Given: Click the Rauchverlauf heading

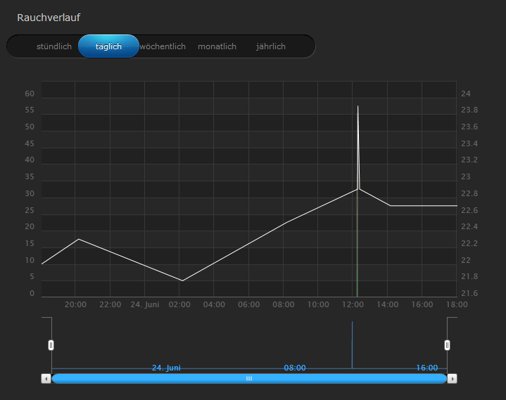Looking at the screenshot, I should pos(49,17).
